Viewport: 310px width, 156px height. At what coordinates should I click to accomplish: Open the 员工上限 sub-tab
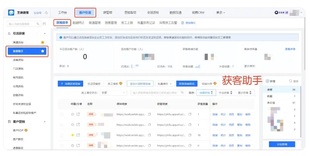pyautogui.click(x=127, y=23)
